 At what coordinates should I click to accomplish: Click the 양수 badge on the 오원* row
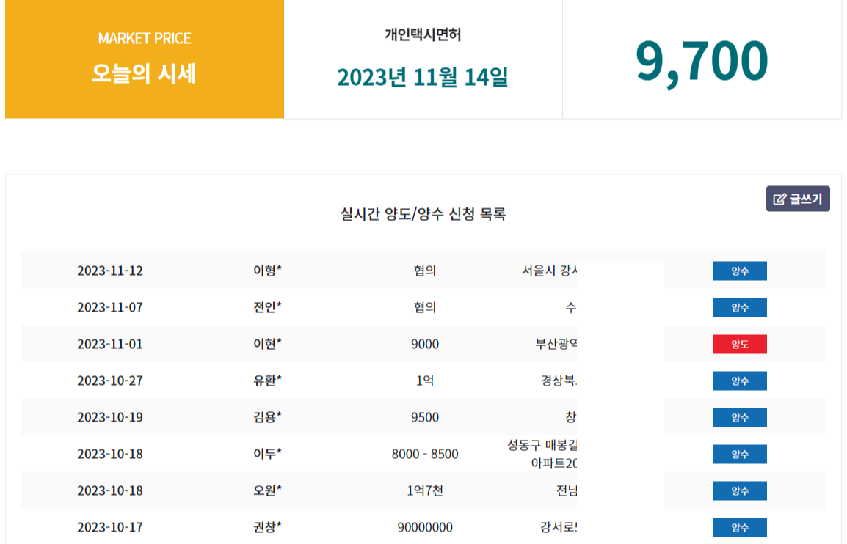coord(739,490)
